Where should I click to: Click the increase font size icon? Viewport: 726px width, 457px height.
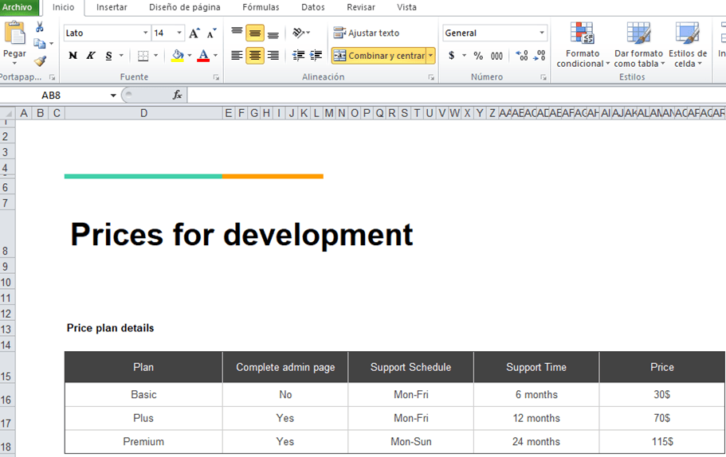194,33
